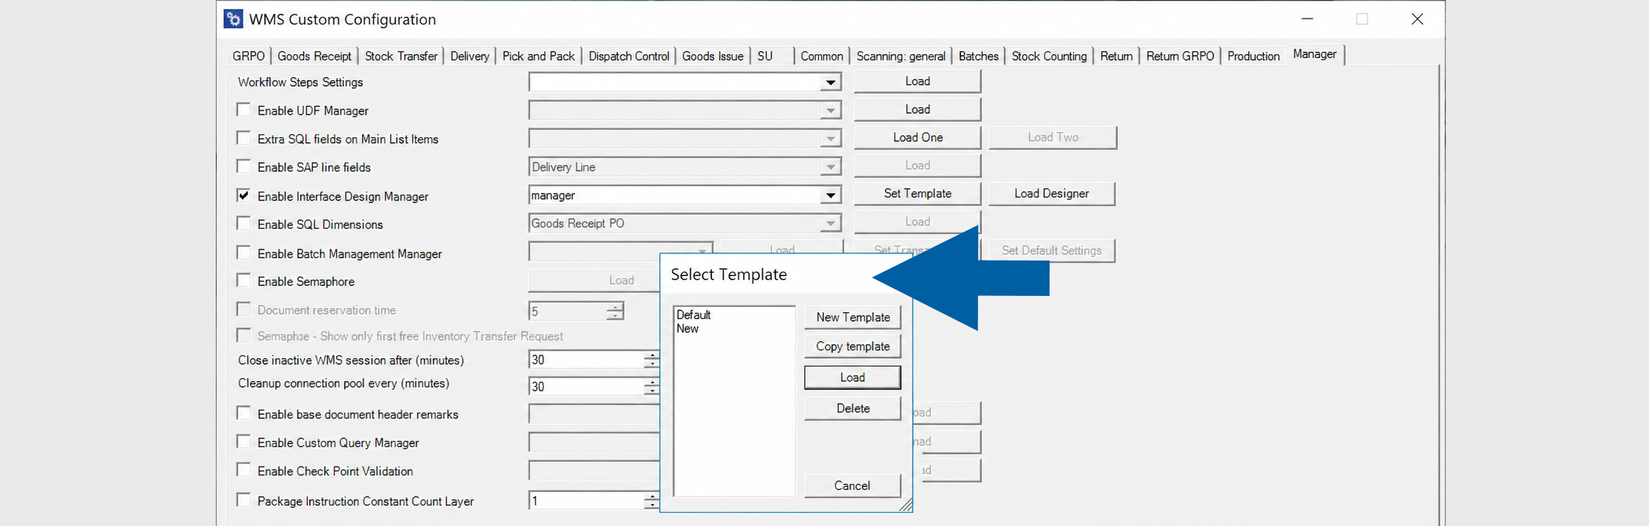Open the SU tab
Image resolution: width=1649 pixels, height=526 pixels.
coord(765,56)
